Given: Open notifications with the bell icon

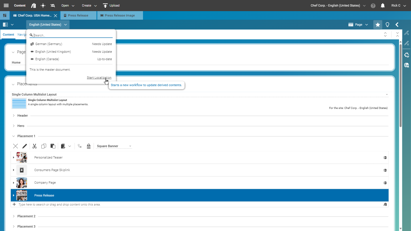Looking at the screenshot, I should 382,5.
